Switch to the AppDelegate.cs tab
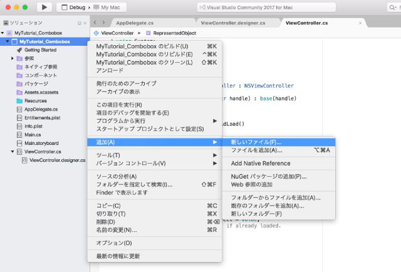401x272 pixels. (x=135, y=23)
